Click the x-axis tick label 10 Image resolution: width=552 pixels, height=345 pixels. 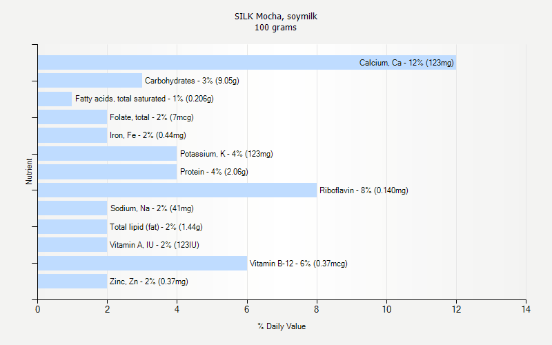(386, 309)
